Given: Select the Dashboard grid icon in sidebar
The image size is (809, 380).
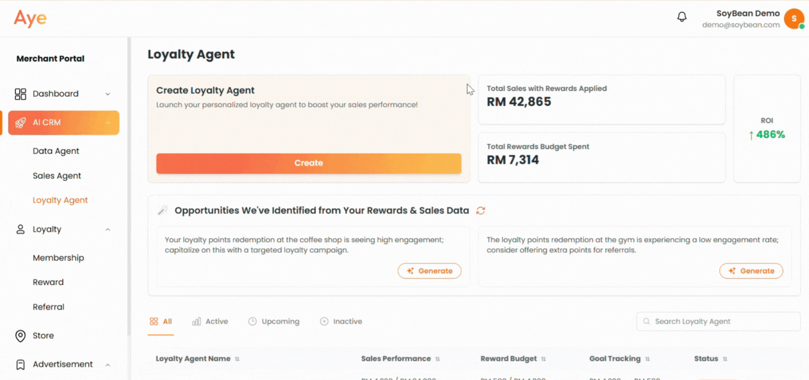Looking at the screenshot, I should click(21, 93).
